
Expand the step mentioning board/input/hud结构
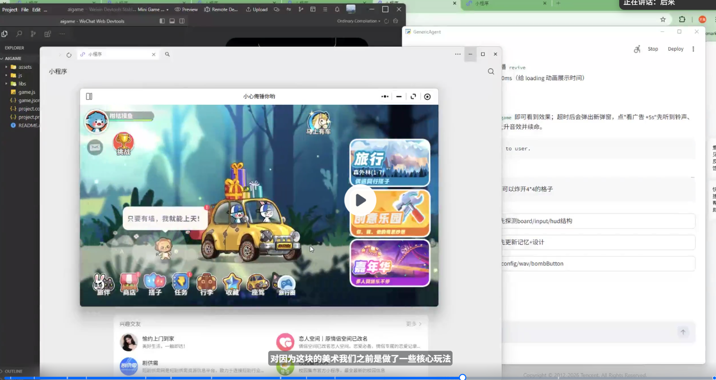click(598, 221)
